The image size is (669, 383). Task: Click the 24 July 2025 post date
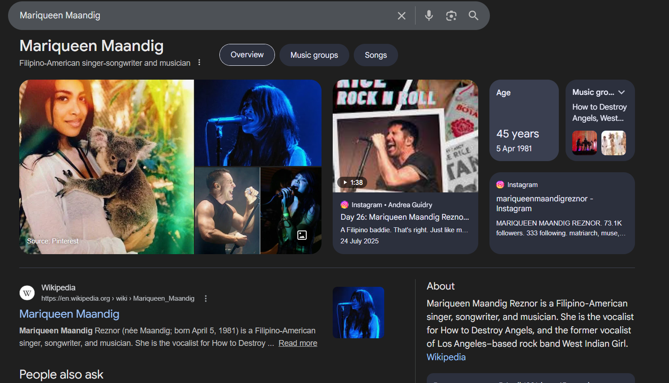click(x=360, y=241)
